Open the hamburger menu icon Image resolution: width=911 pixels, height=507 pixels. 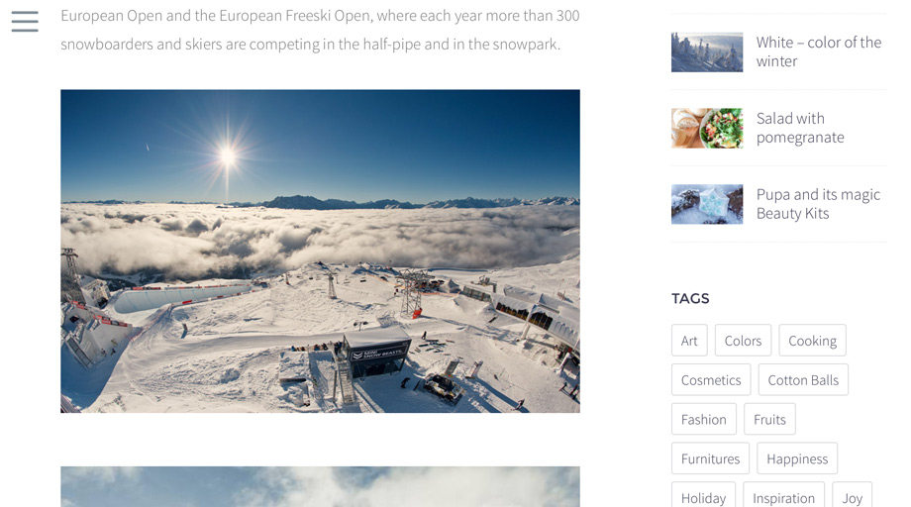pyautogui.click(x=25, y=22)
